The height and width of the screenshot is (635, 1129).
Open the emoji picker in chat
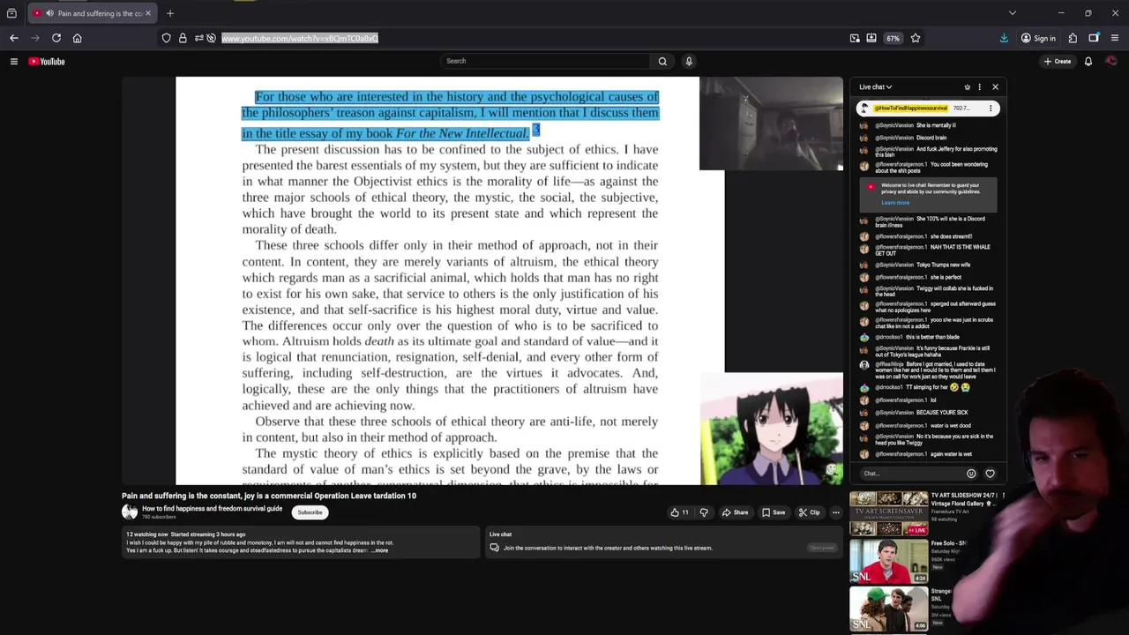point(971,474)
